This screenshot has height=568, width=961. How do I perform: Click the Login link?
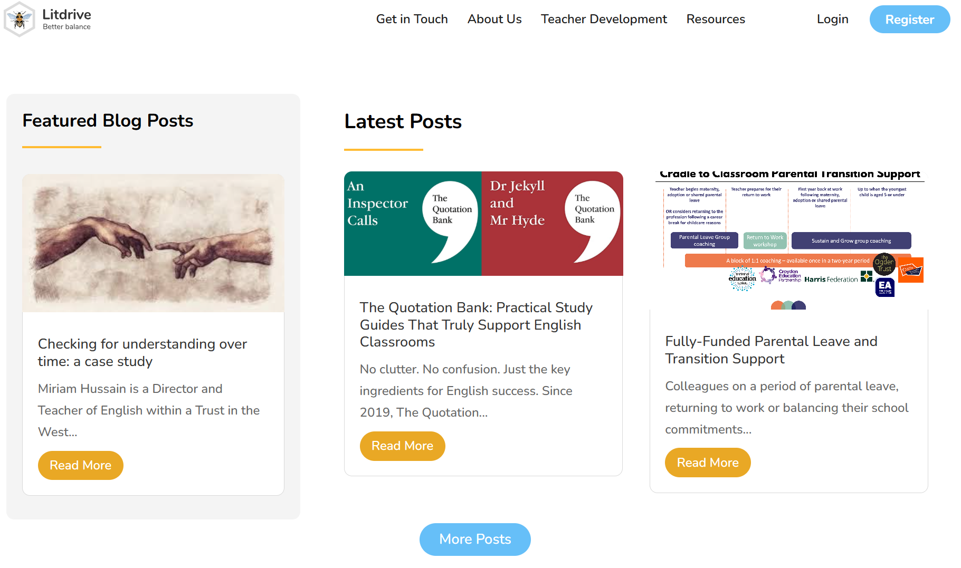click(x=832, y=20)
